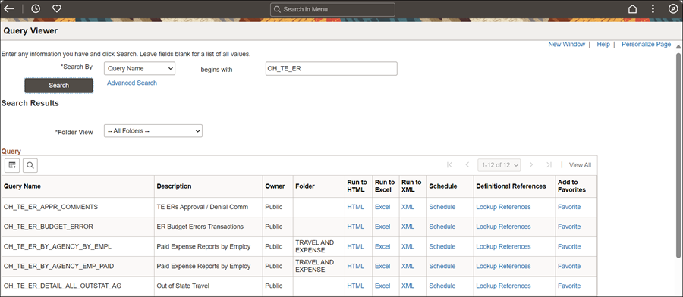Run OH_TE_ER_BUDGET_ERROR to Excel

(382, 227)
